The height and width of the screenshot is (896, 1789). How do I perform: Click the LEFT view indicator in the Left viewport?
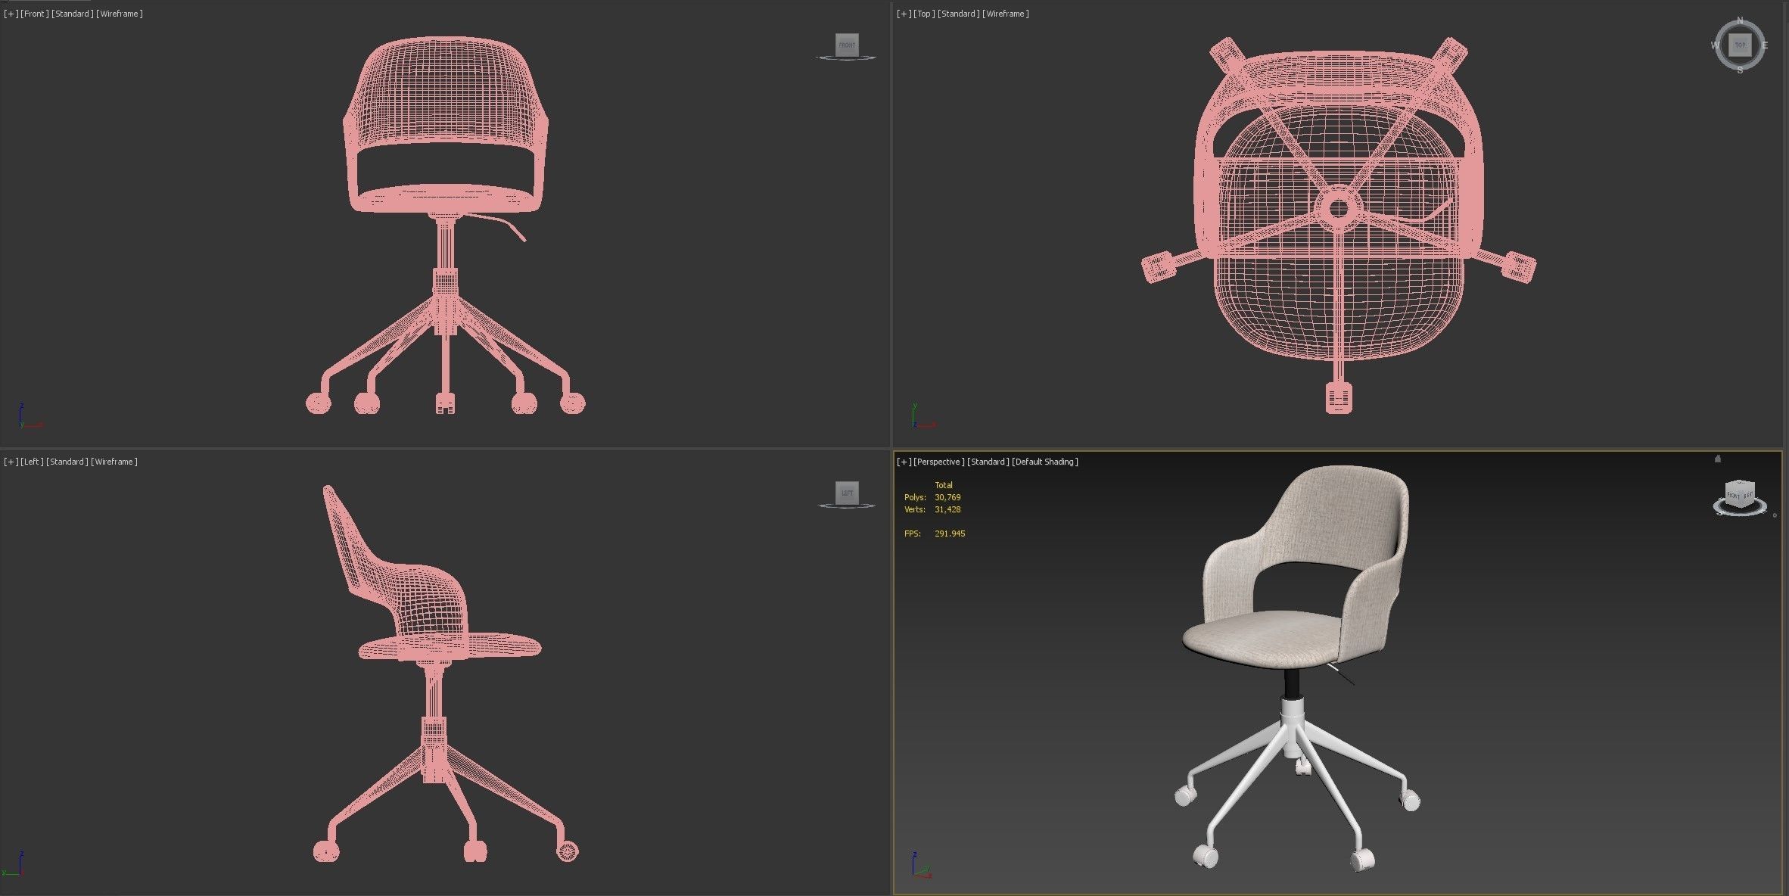[848, 493]
